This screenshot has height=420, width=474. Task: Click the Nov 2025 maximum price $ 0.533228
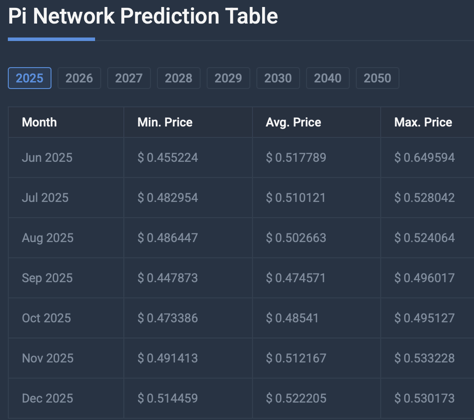(x=425, y=358)
